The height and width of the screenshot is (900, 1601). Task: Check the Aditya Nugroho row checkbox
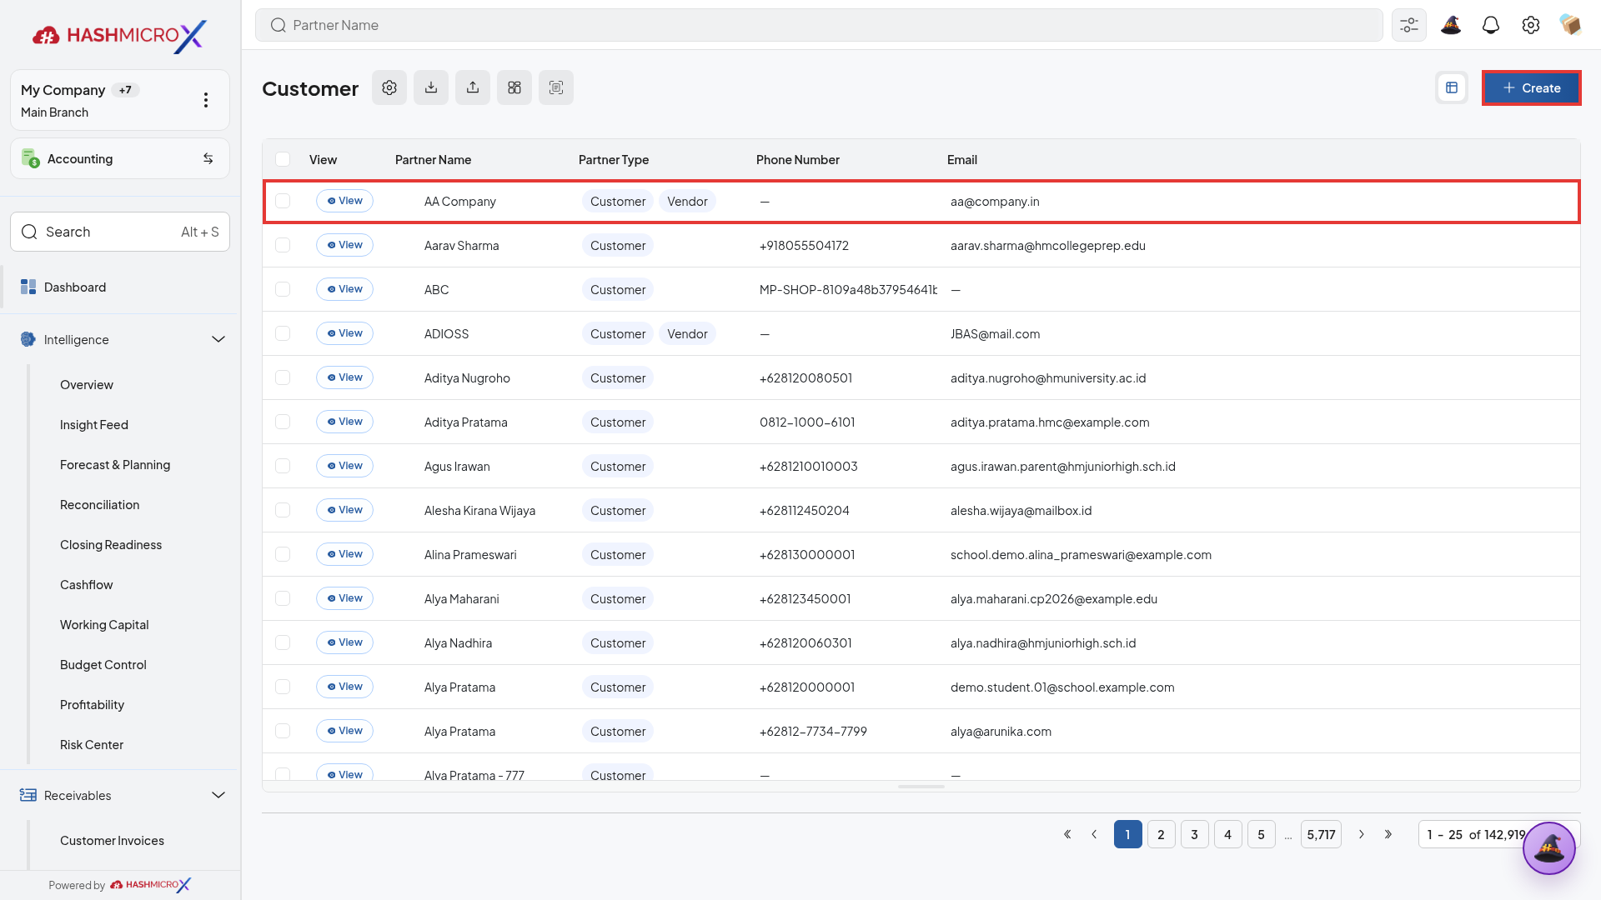(283, 377)
